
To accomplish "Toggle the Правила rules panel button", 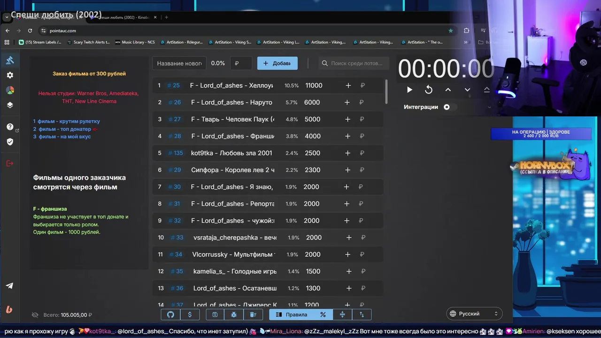I will (x=292, y=315).
